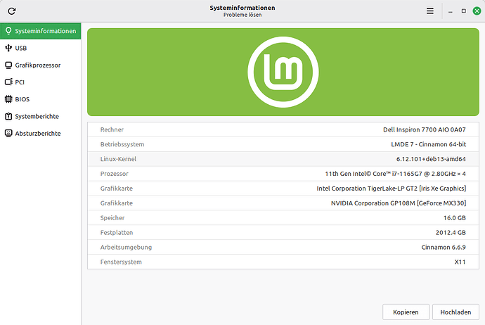This screenshot has height=325, width=485.
Task: Click the kernel version 6.12.101+deb13-amd64
Action: [x=431, y=159]
